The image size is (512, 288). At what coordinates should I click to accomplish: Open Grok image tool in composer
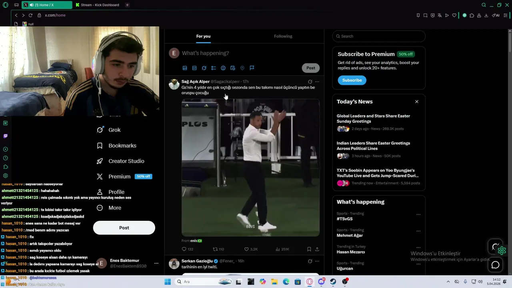click(x=204, y=68)
